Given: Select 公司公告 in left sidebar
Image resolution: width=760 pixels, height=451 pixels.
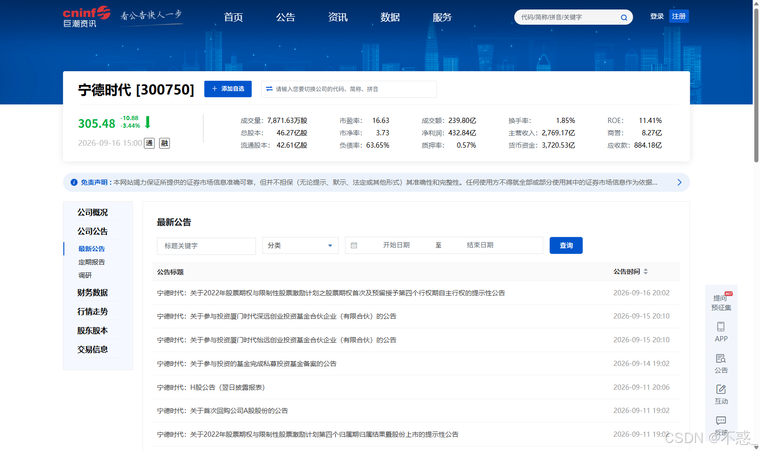Looking at the screenshot, I should [x=93, y=231].
